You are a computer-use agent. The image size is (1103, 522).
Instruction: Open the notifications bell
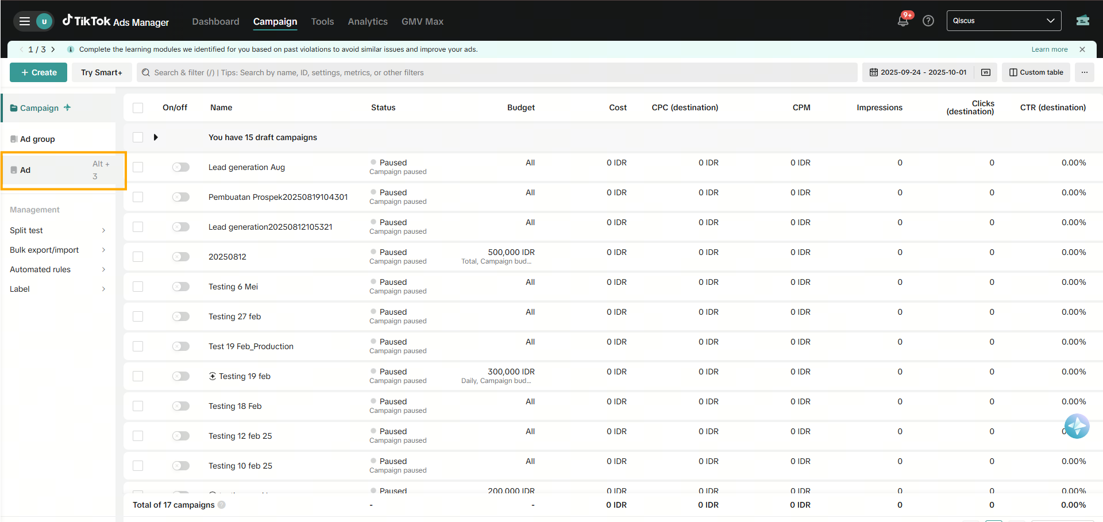click(903, 21)
